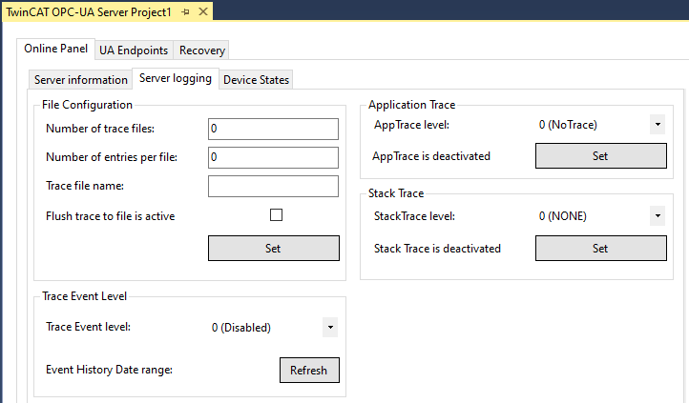Open the Recovery tab
The image size is (689, 403).
point(201,50)
